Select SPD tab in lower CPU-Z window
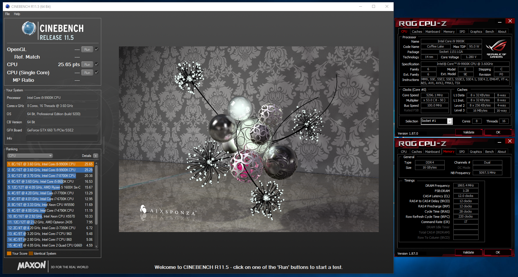518x277 pixels. tap(462, 152)
